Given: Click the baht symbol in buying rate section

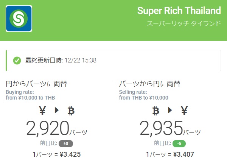Looking at the screenshot, I should pos(71,111).
